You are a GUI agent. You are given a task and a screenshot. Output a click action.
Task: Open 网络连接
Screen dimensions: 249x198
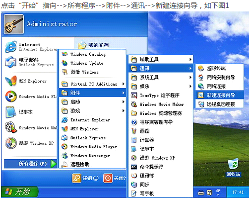pos(220,86)
